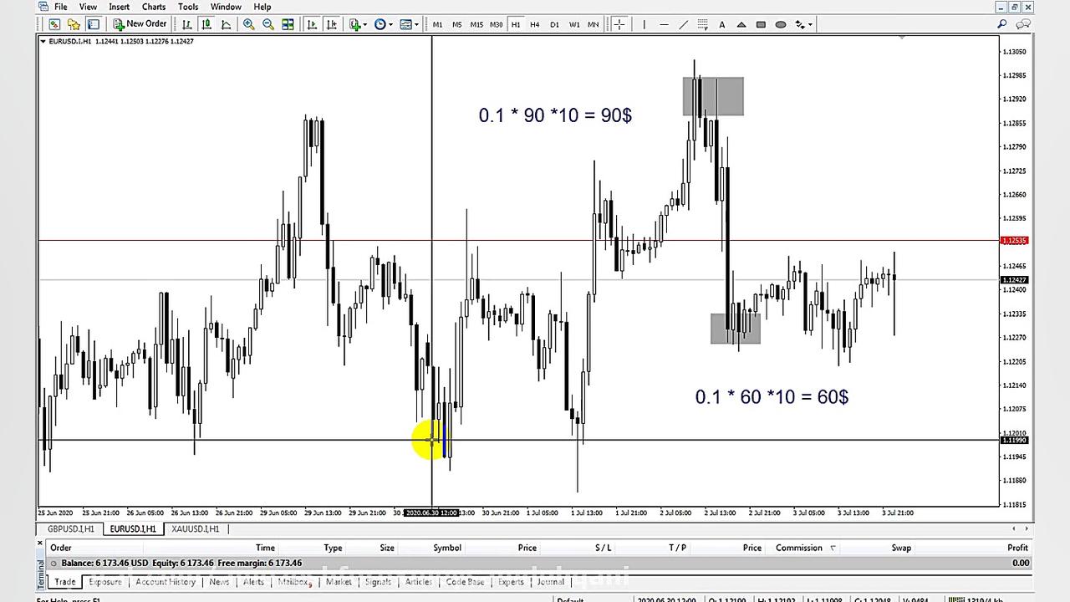Zoom in on the chart
The width and height of the screenshot is (1070, 602).
coord(248,24)
